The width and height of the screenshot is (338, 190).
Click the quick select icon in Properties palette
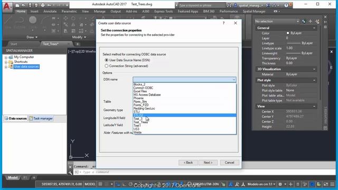(317, 21)
